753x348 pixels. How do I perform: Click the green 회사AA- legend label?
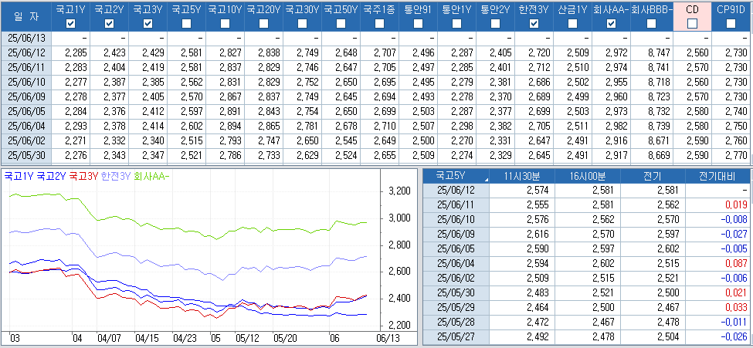tap(152, 176)
